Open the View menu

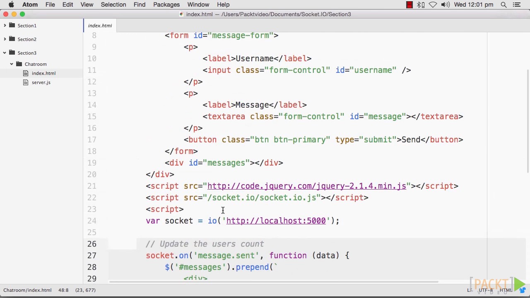tap(87, 5)
